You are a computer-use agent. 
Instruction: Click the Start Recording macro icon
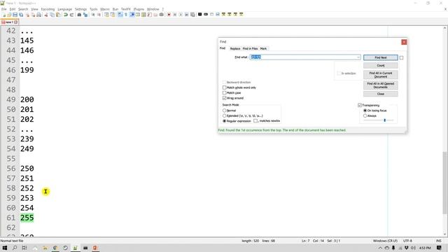[x=169, y=15]
